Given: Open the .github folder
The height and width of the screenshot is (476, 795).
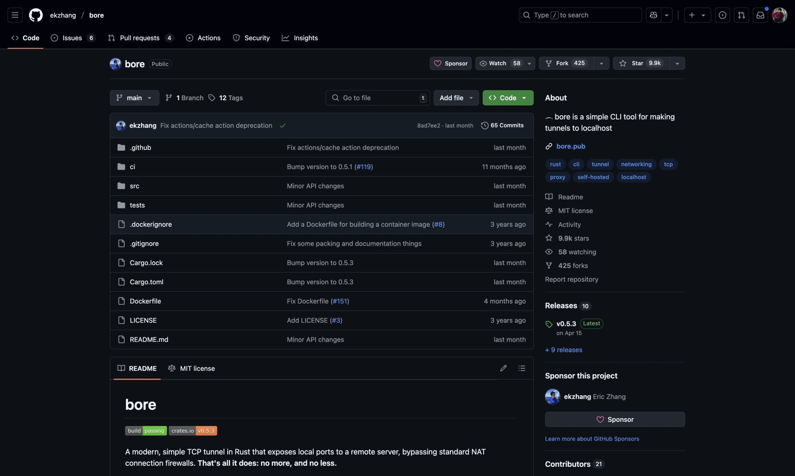Looking at the screenshot, I should [x=140, y=147].
